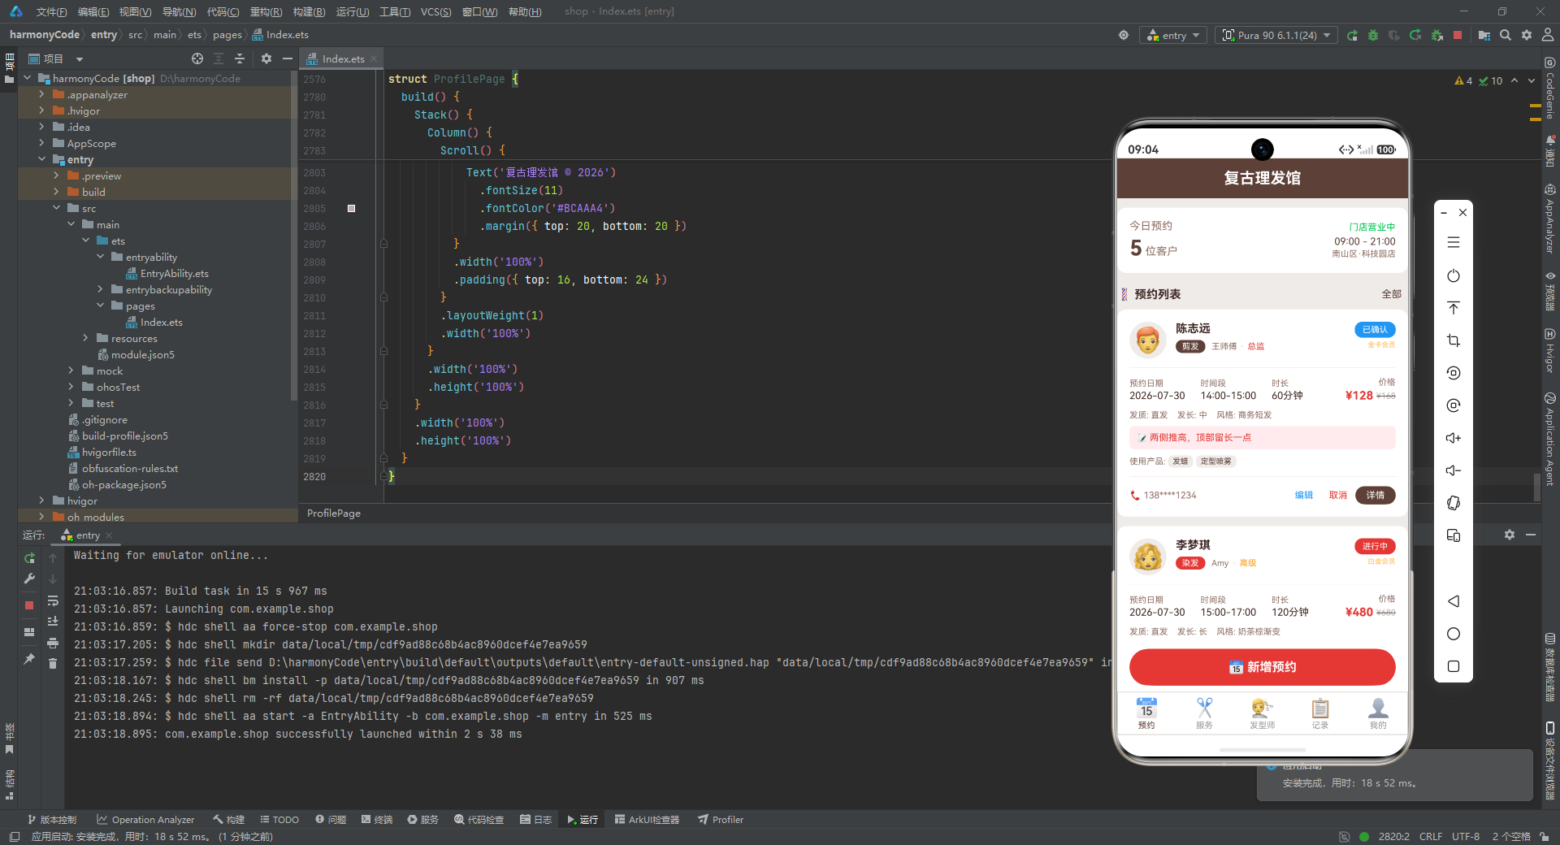This screenshot has height=845, width=1560.
Task: Click the red Stop icon in Run panel
Action: [x=29, y=605]
